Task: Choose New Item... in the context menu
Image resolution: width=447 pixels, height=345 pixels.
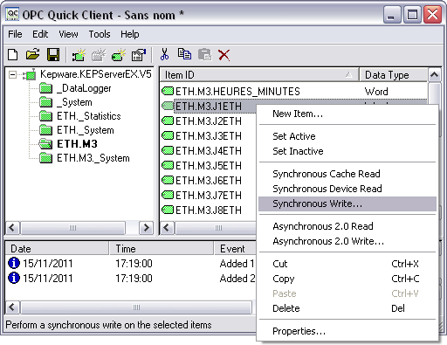Action: point(347,114)
